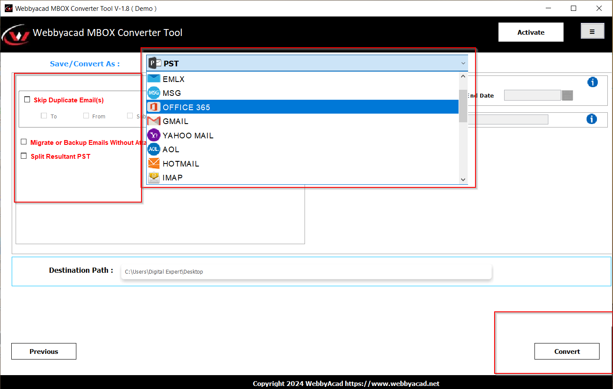This screenshot has width=613, height=389.
Task: Collapse the PST format dropdown
Action: (x=463, y=63)
